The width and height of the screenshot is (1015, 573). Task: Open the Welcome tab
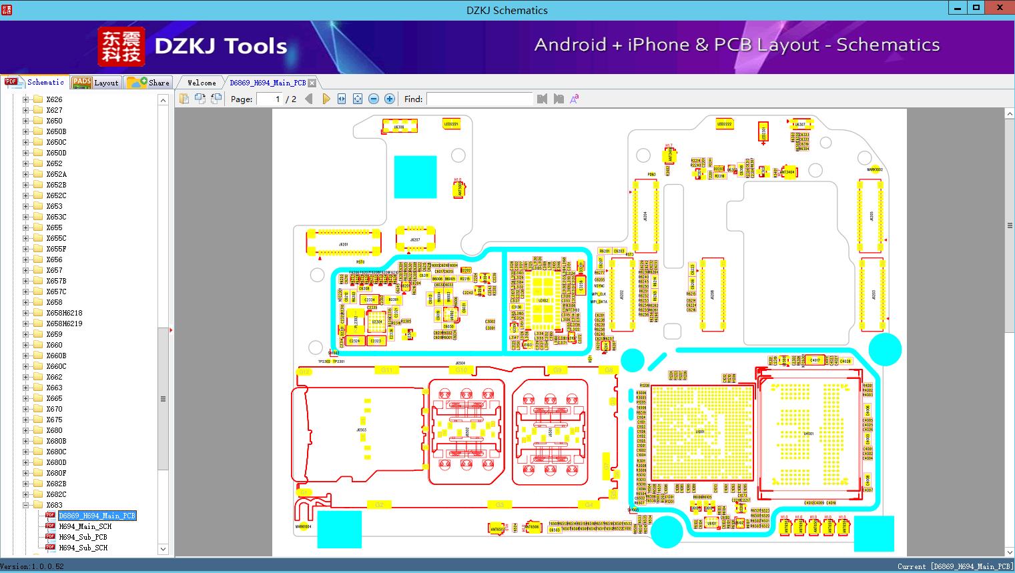pos(202,83)
